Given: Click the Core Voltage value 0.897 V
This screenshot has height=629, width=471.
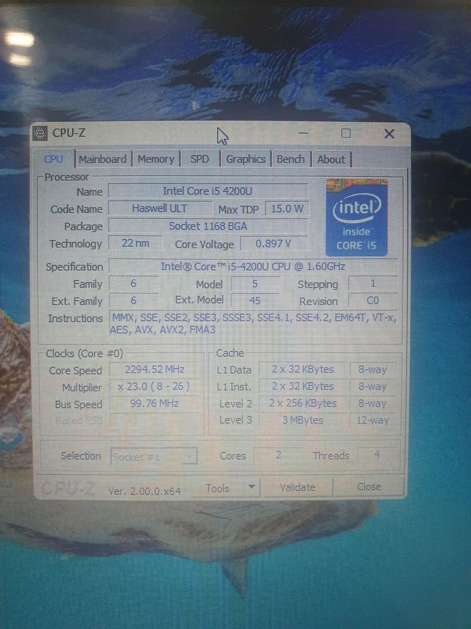Looking at the screenshot, I should click(x=273, y=243).
